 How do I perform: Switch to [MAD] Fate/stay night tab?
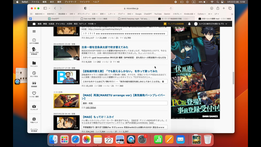coord(134,19)
